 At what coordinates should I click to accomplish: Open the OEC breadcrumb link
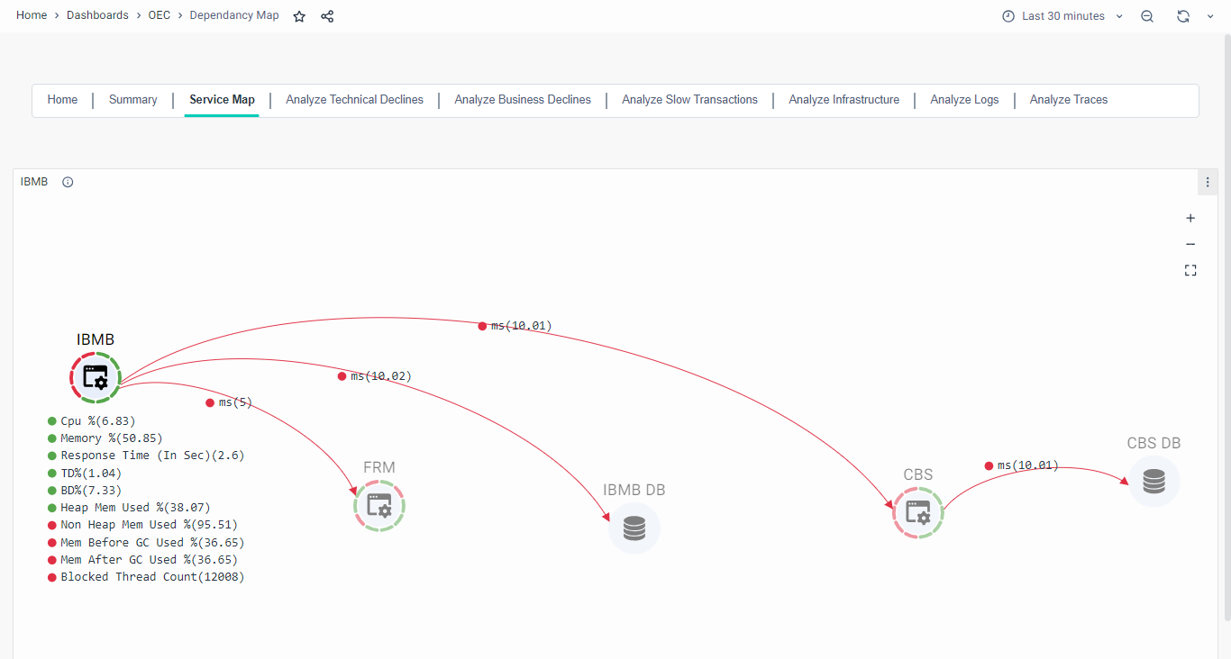159,15
